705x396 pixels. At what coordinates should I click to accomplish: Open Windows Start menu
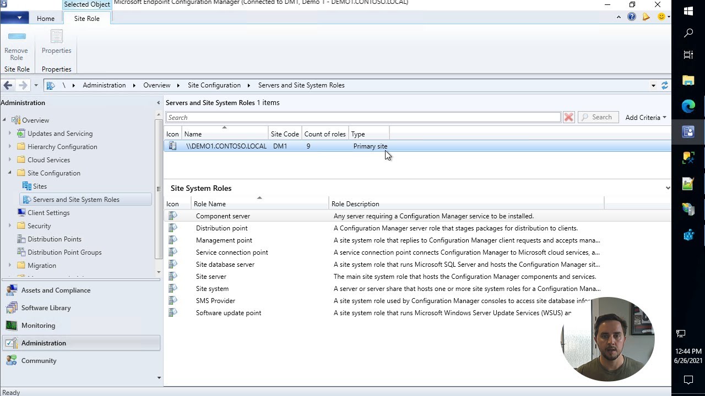pos(688,11)
